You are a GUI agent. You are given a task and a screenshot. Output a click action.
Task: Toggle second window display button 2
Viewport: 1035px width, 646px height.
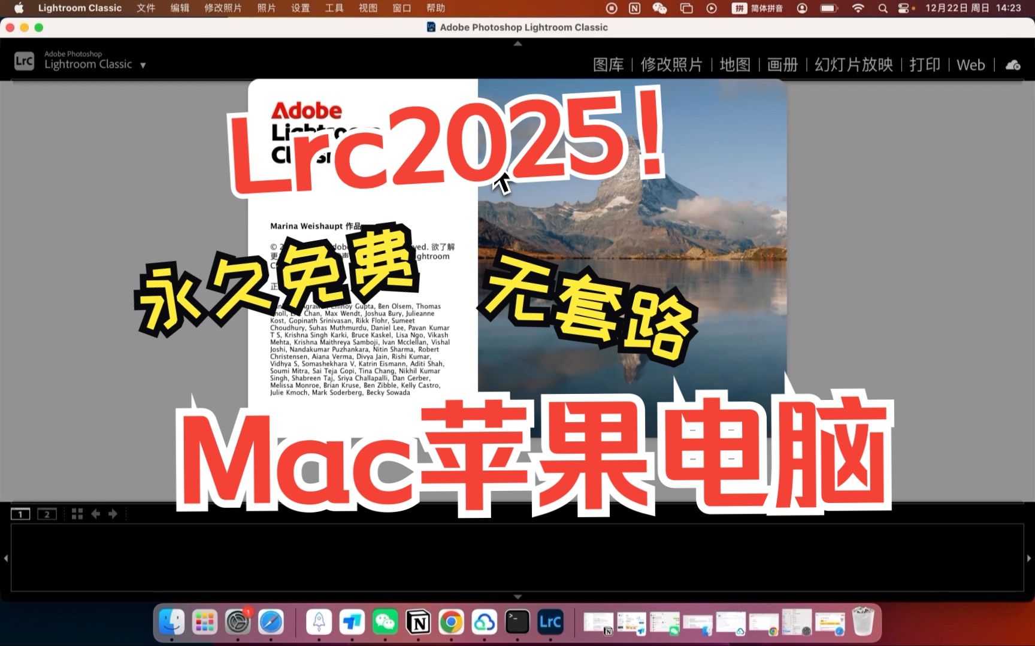47,514
